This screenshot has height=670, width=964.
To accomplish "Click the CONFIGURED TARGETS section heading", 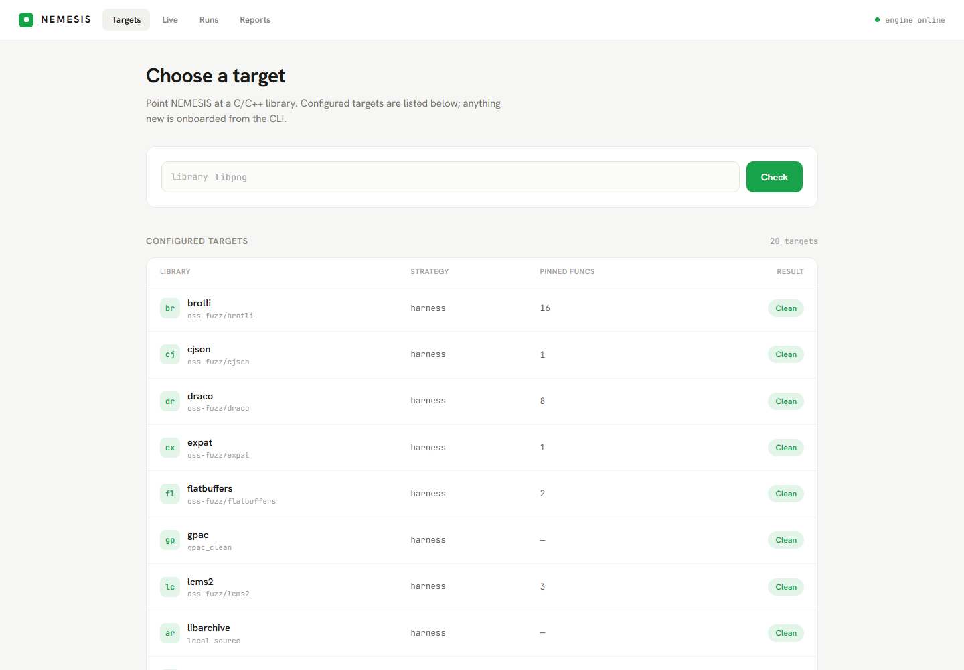I will (197, 241).
